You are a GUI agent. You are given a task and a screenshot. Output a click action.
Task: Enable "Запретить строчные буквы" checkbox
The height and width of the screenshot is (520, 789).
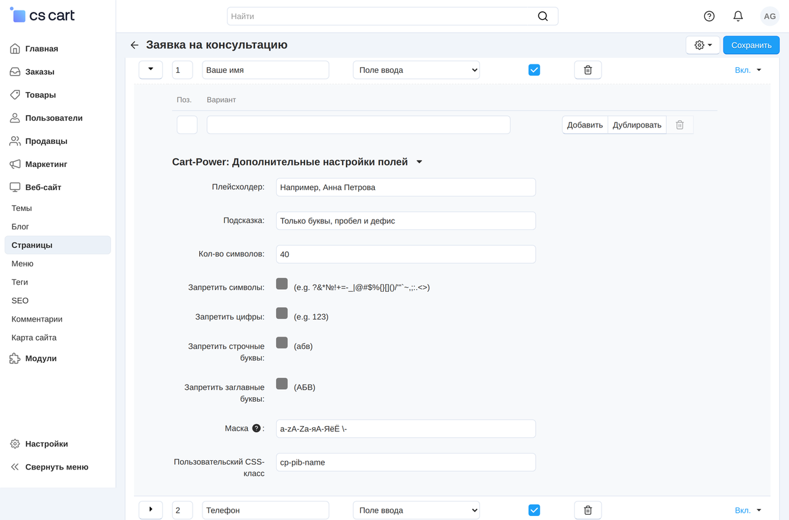click(282, 343)
